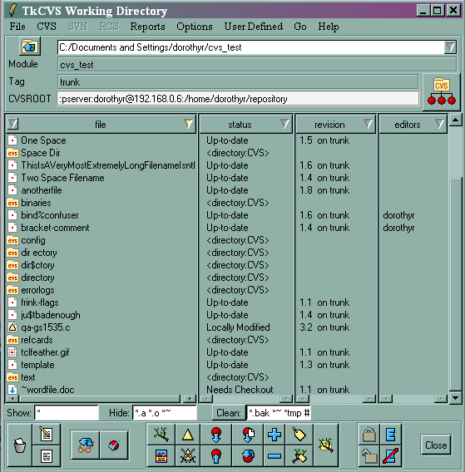This screenshot has width=465, height=472.
Task: Select the file 'bind%confuser'
Action: tap(50, 215)
